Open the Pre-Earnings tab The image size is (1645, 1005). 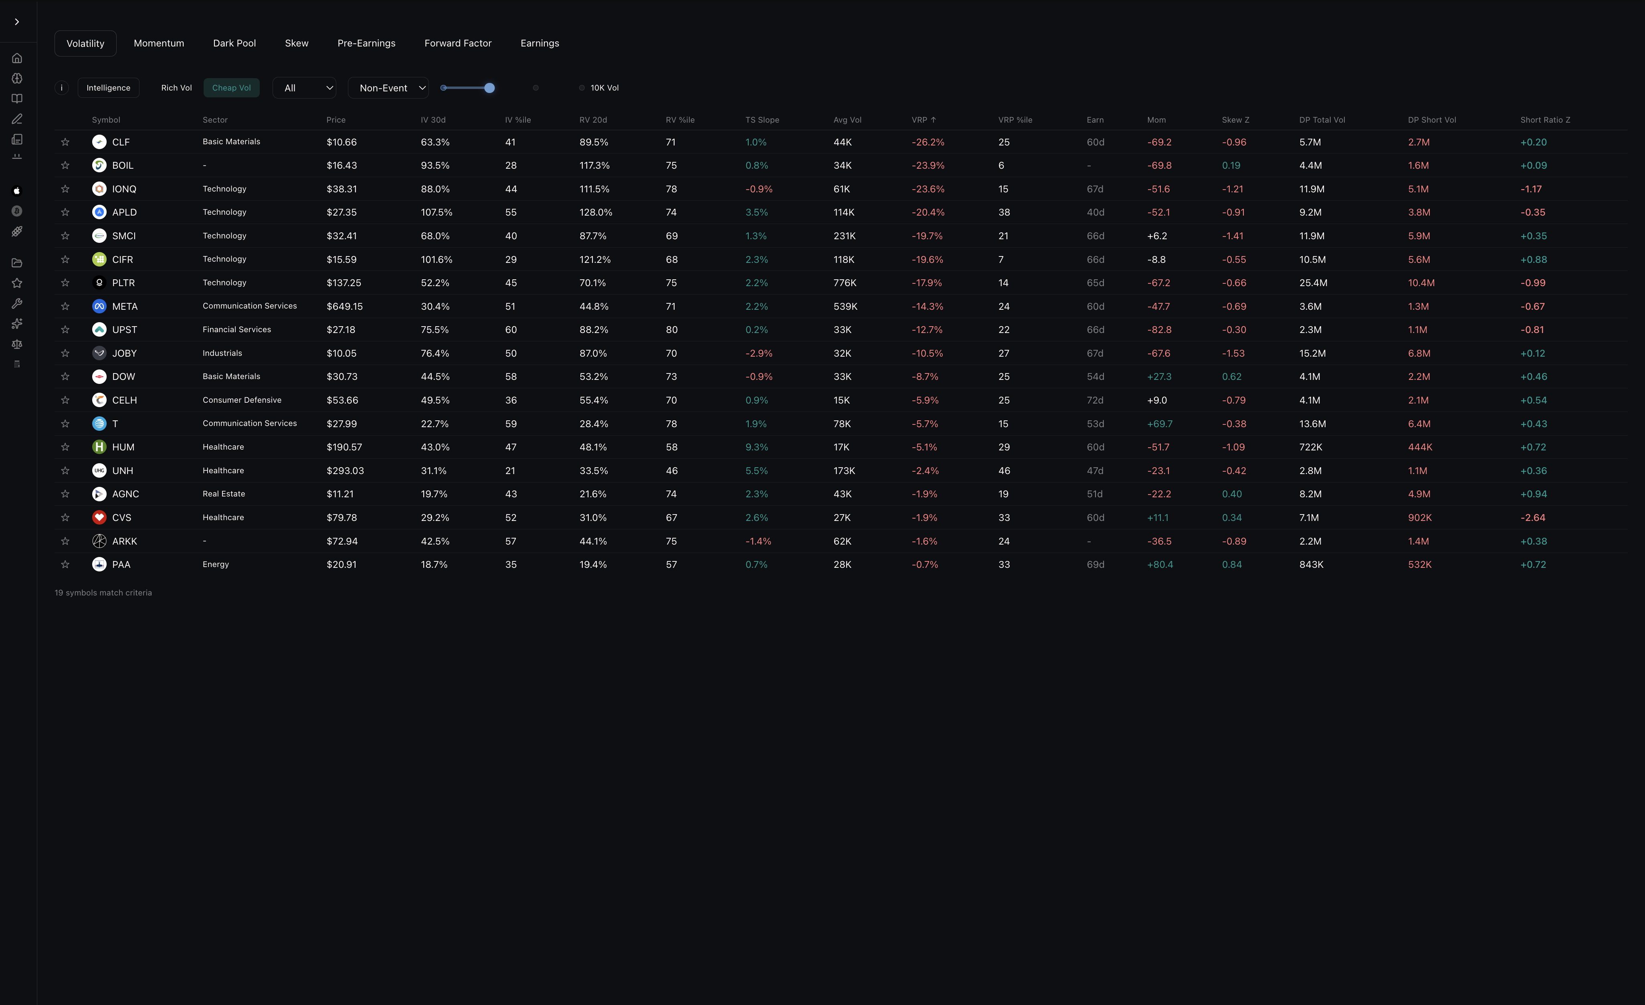pos(366,43)
